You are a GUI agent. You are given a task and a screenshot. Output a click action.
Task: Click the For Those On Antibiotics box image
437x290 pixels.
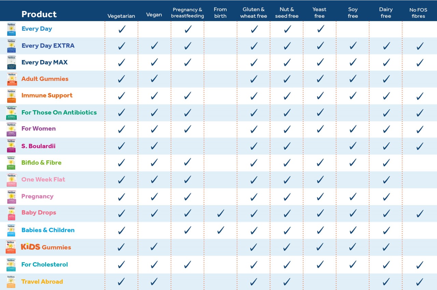click(x=11, y=113)
